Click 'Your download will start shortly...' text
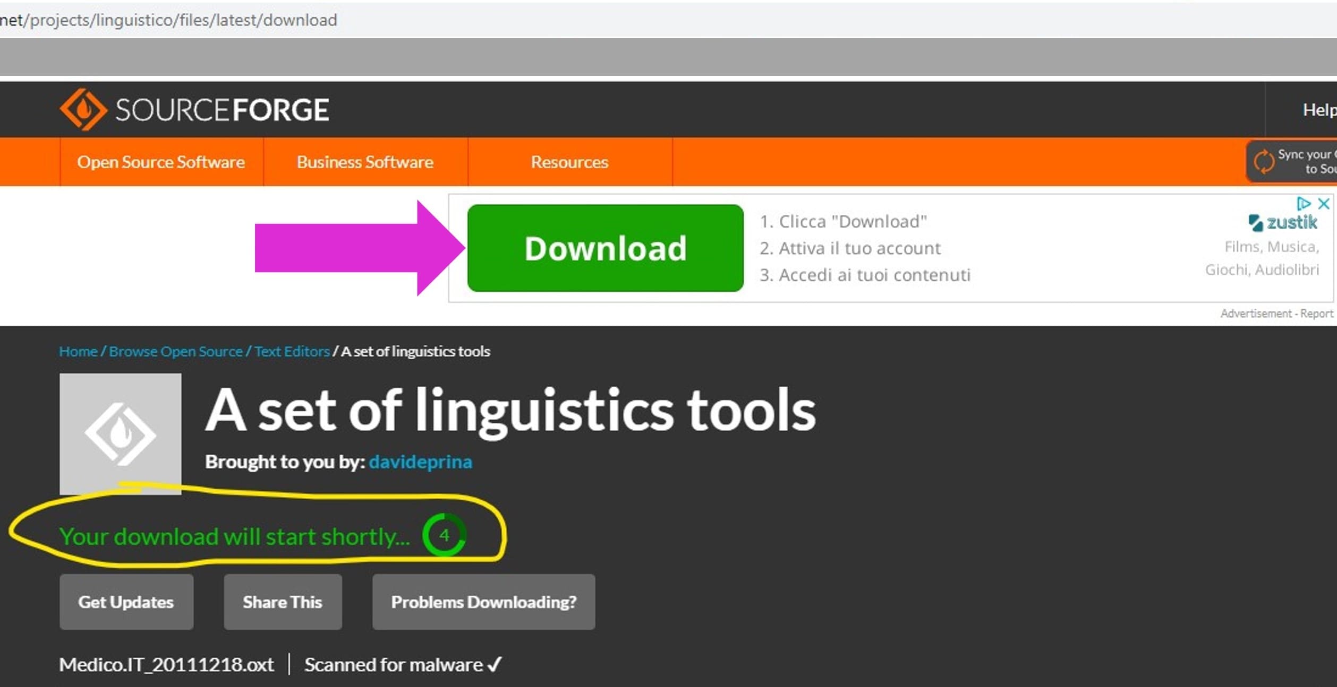Viewport: 1337px width, 687px height. [x=235, y=537]
